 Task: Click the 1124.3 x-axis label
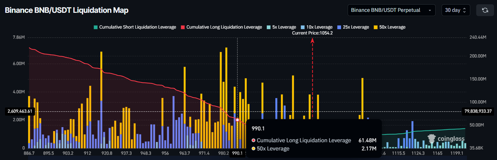[418, 153]
